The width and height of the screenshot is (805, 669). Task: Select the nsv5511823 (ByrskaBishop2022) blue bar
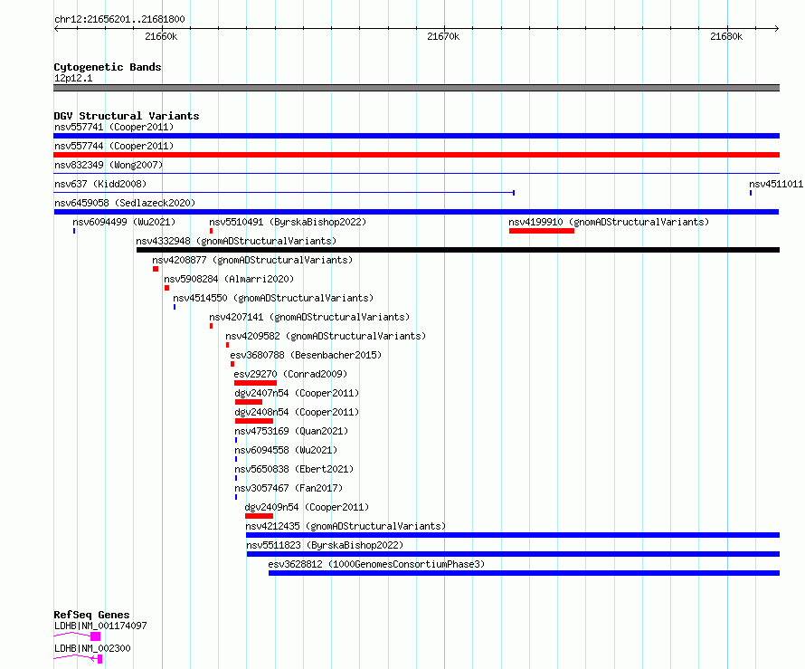[514, 554]
